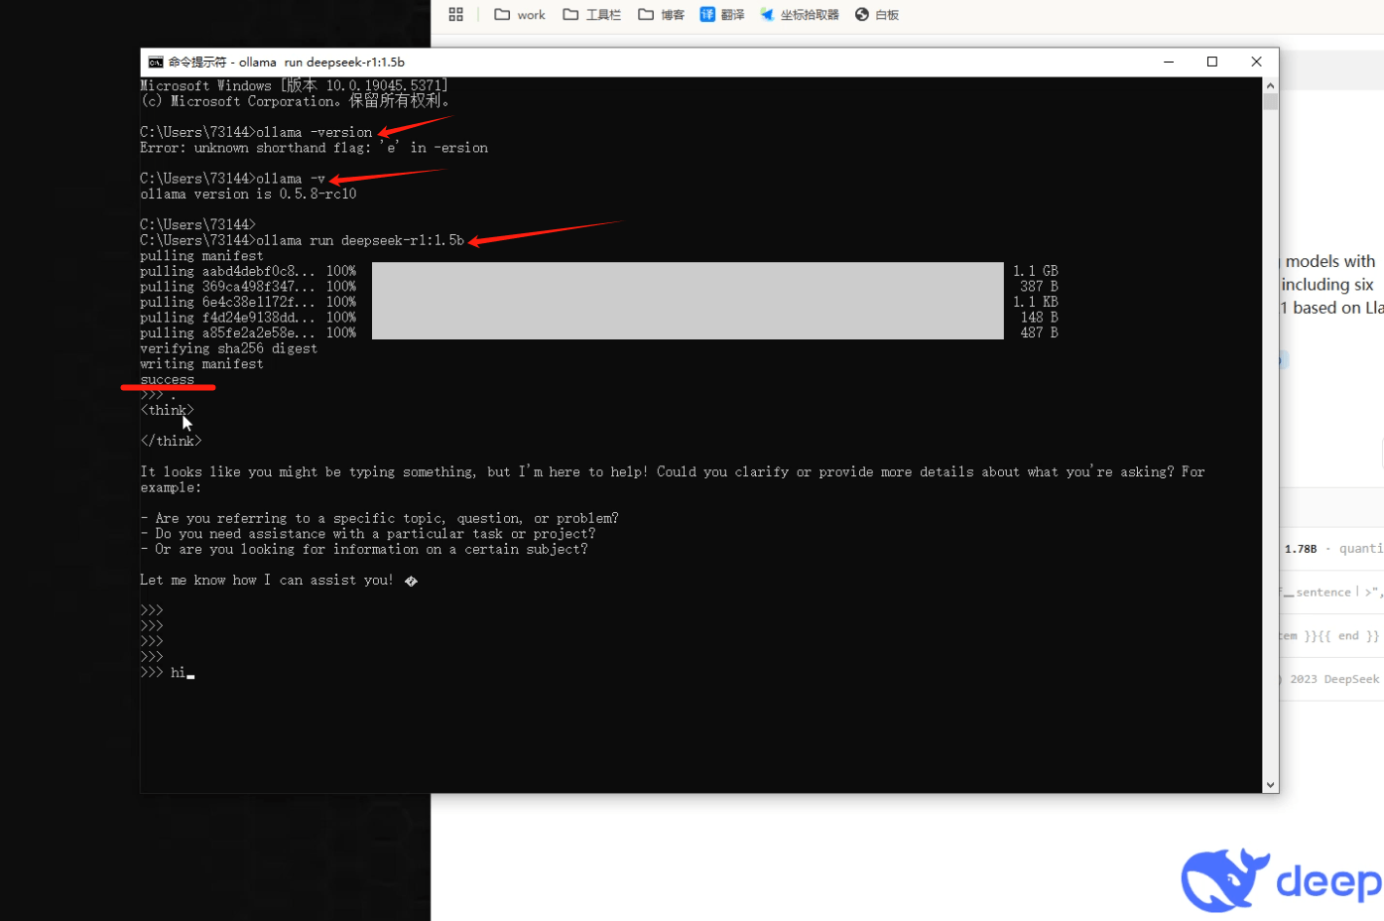The image size is (1384, 921).
Task: Click the 'ollama run deepseek-r1:1.5b' command text
Action: pos(360,240)
